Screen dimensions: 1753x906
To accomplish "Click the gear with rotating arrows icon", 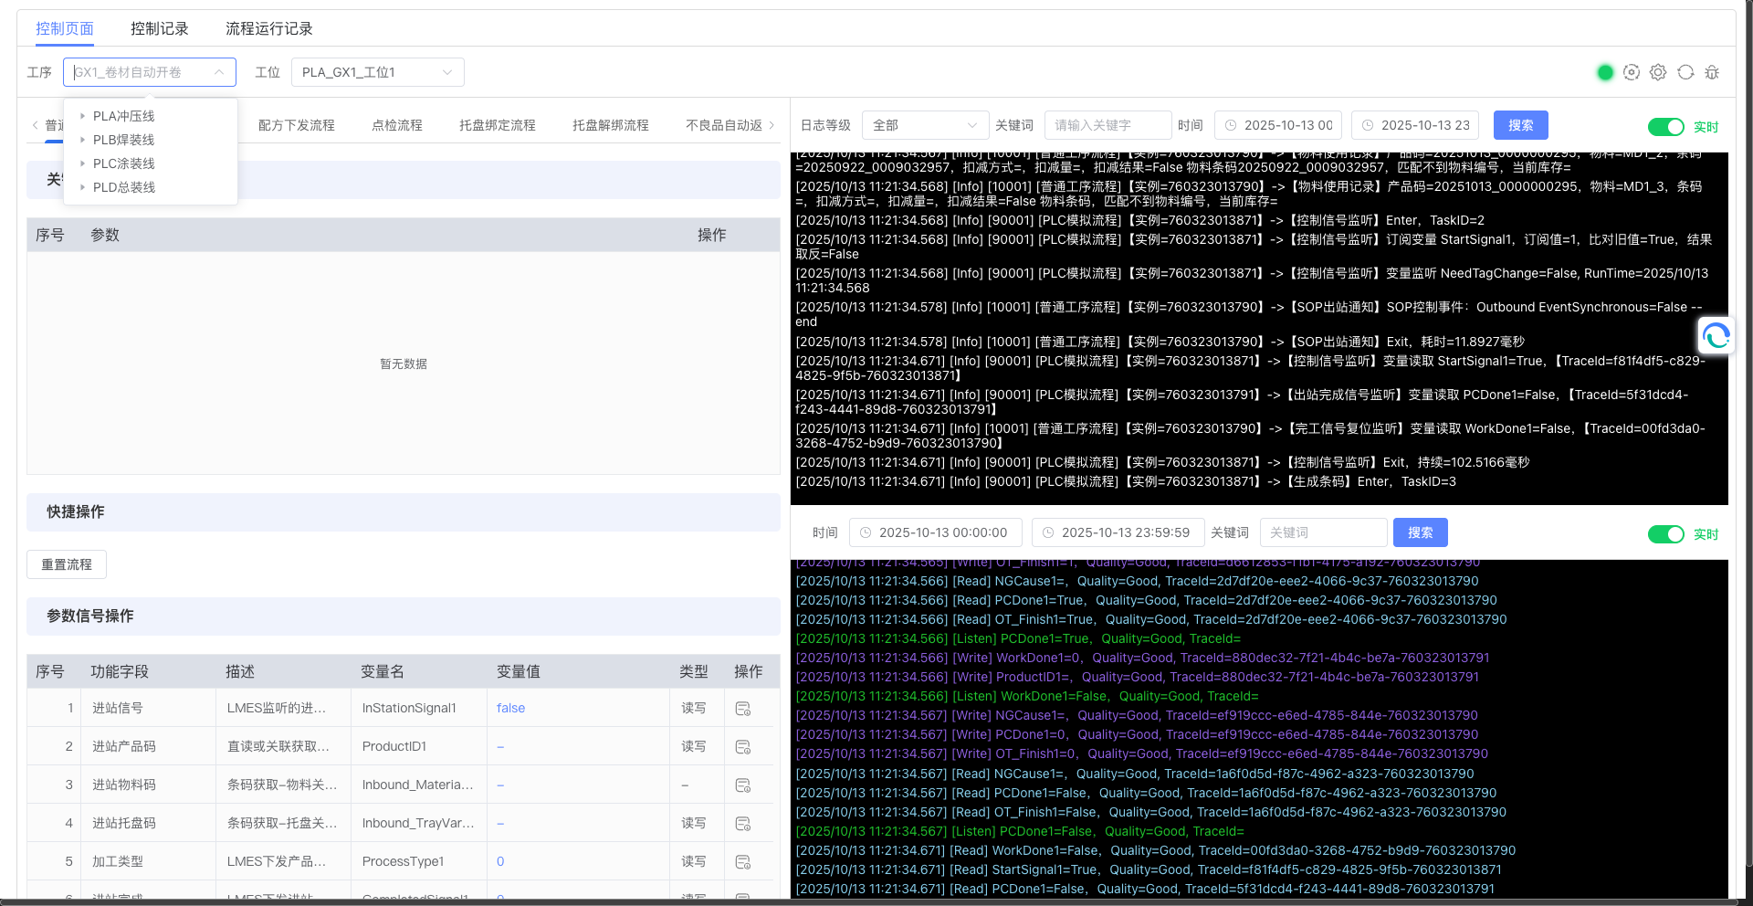I will point(1632,72).
